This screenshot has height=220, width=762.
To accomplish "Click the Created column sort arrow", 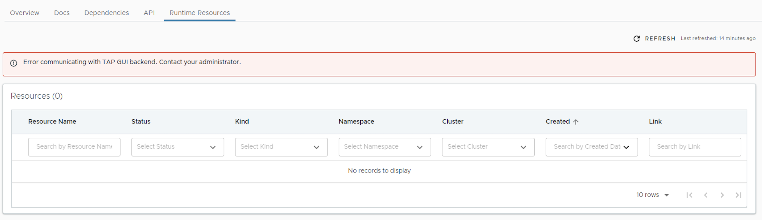I will pos(576,122).
